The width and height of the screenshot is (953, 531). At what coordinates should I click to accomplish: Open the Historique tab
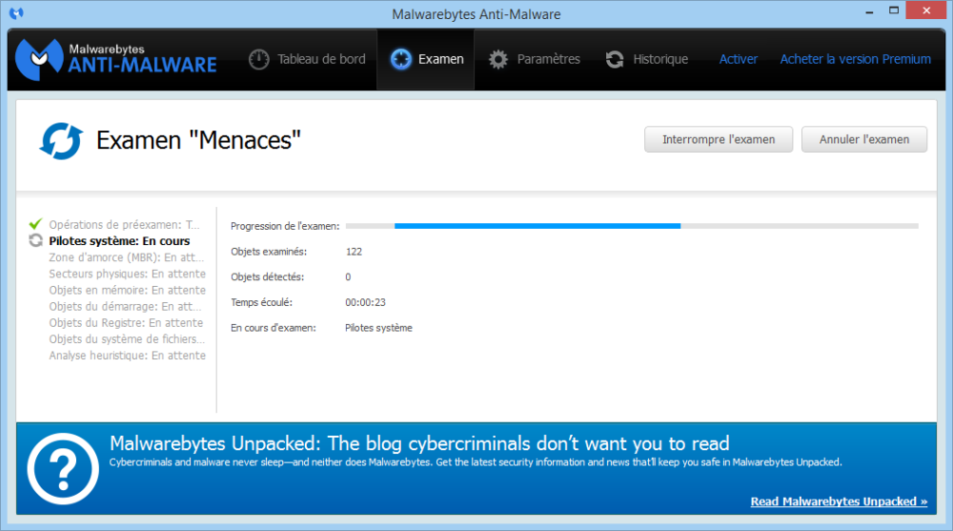point(647,59)
